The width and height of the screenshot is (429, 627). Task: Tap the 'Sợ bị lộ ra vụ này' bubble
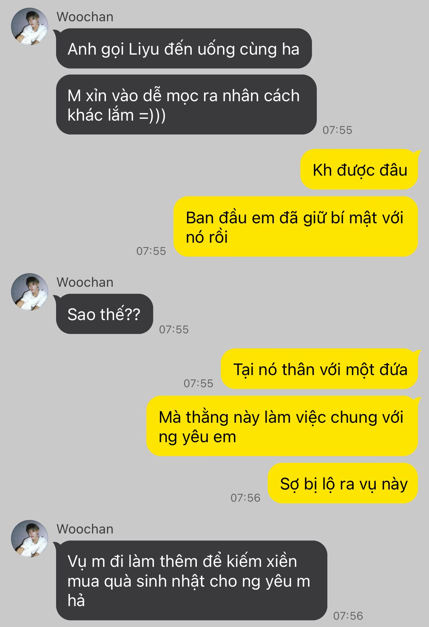[x=343, y=483]
